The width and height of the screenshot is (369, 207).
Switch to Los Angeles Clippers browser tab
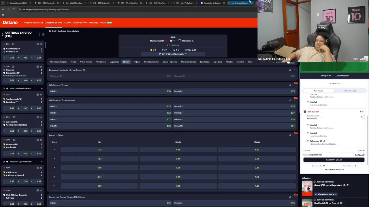pyautogui.click(x=240, y=3)
